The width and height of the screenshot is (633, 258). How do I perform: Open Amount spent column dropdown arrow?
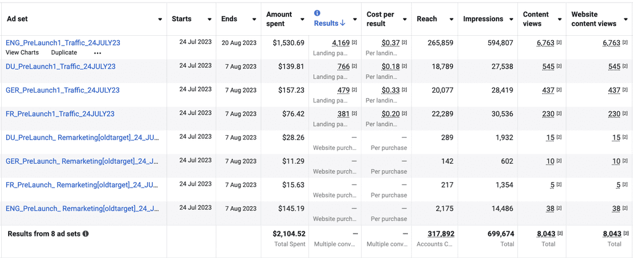click(302, 20)
